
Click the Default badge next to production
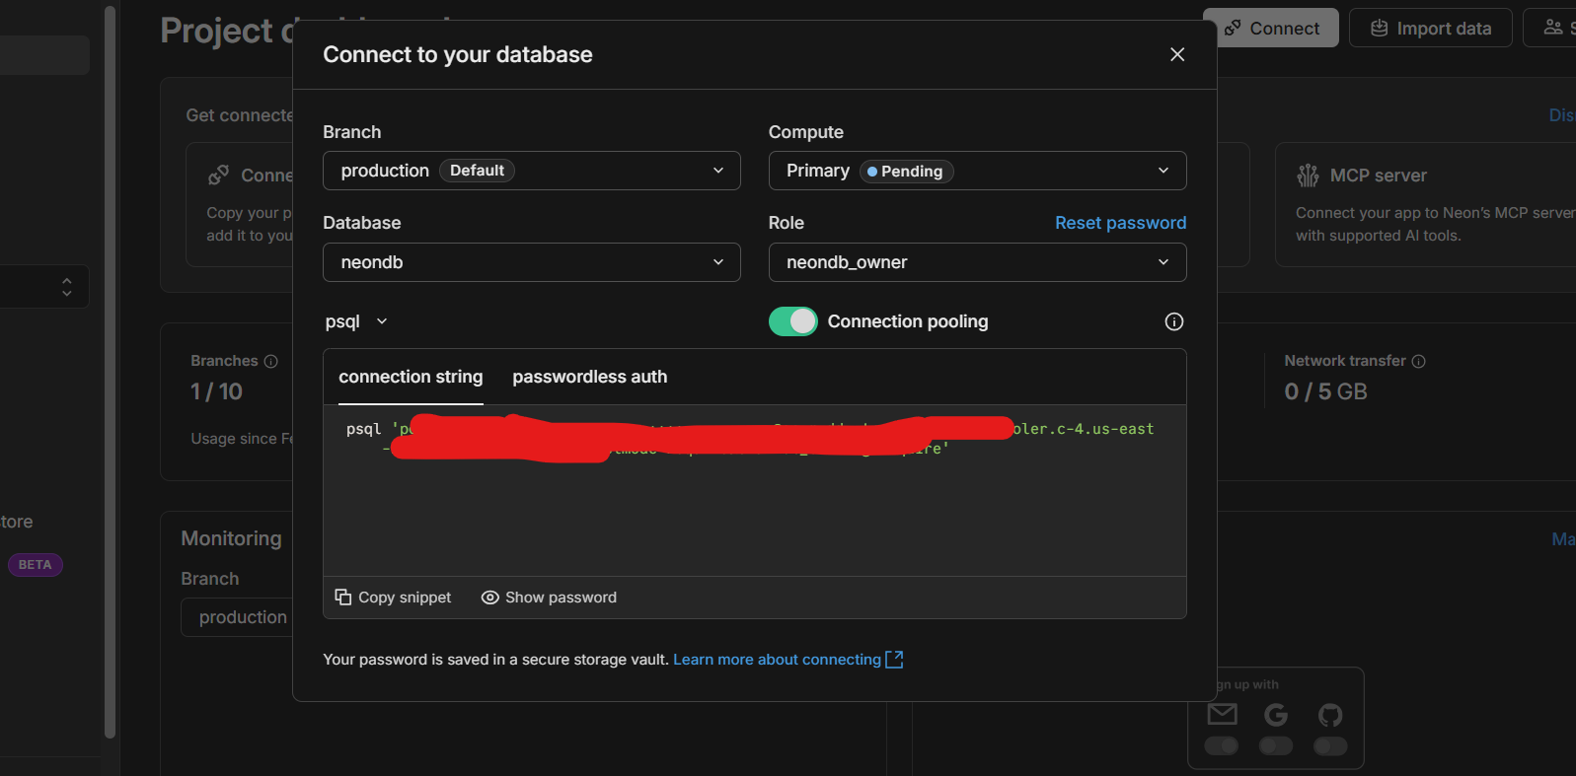coord(477,171)
